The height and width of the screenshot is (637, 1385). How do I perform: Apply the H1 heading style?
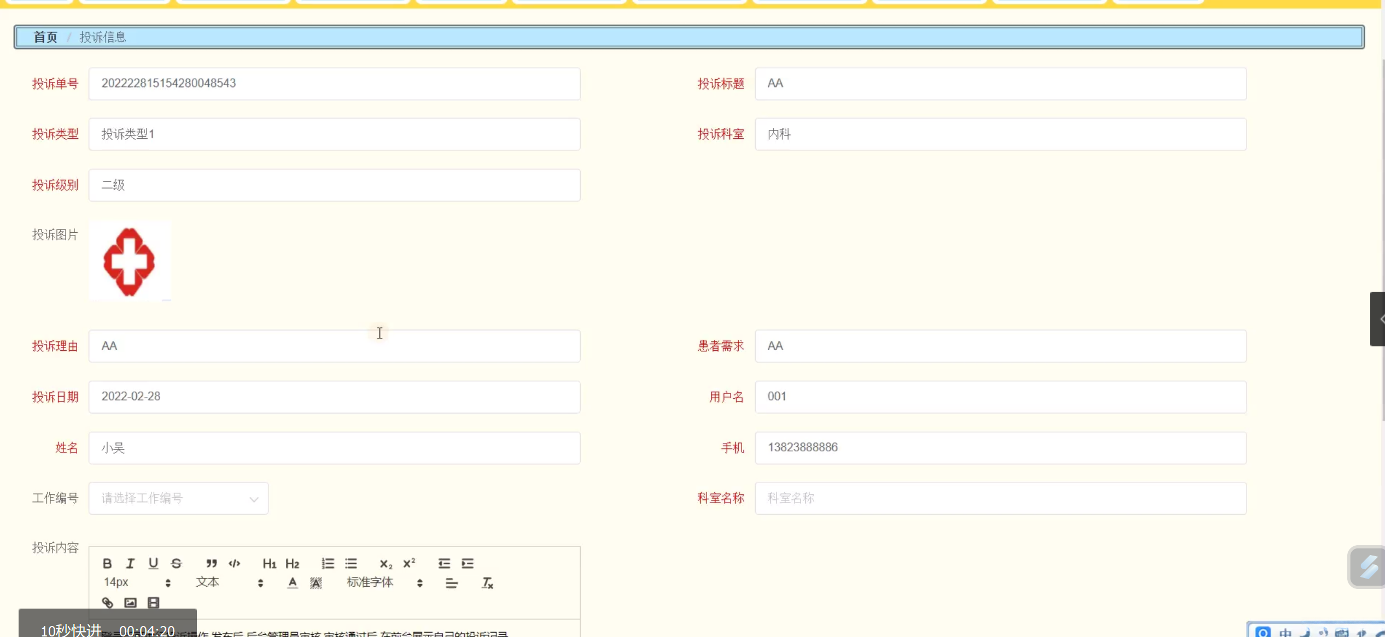point(269,563)
